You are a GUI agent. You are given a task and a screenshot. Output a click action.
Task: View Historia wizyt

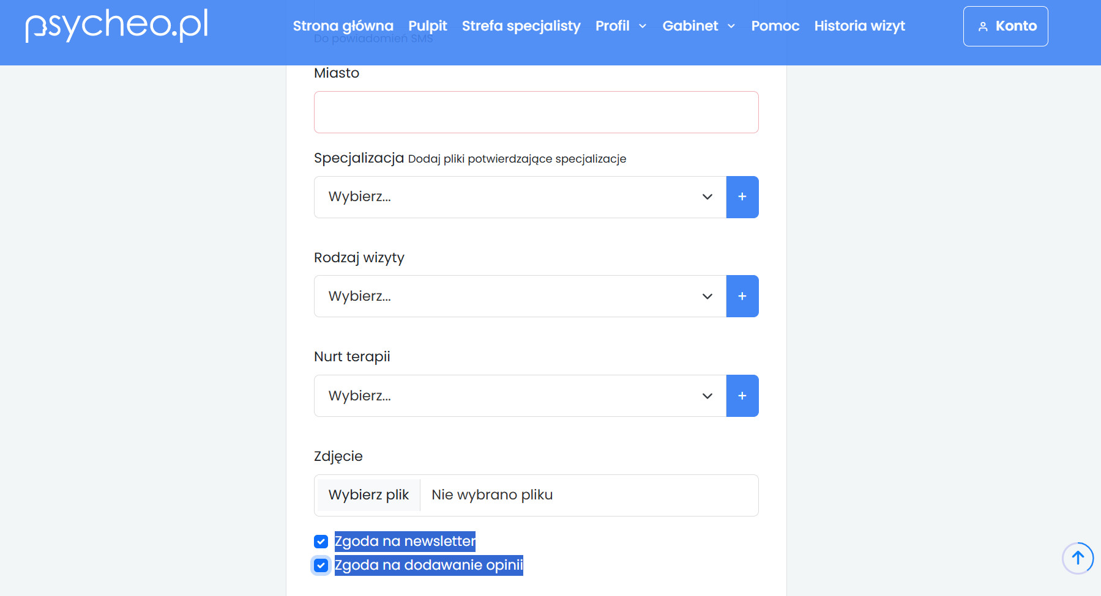tap(859, 26)
